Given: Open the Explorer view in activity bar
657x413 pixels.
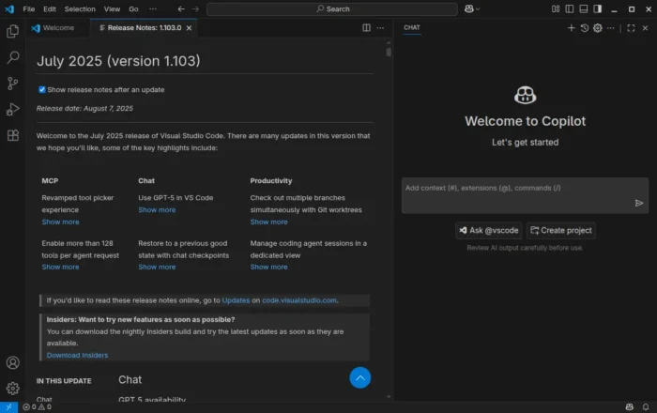Looking at the screenshot, I should (x=13, y=31).
